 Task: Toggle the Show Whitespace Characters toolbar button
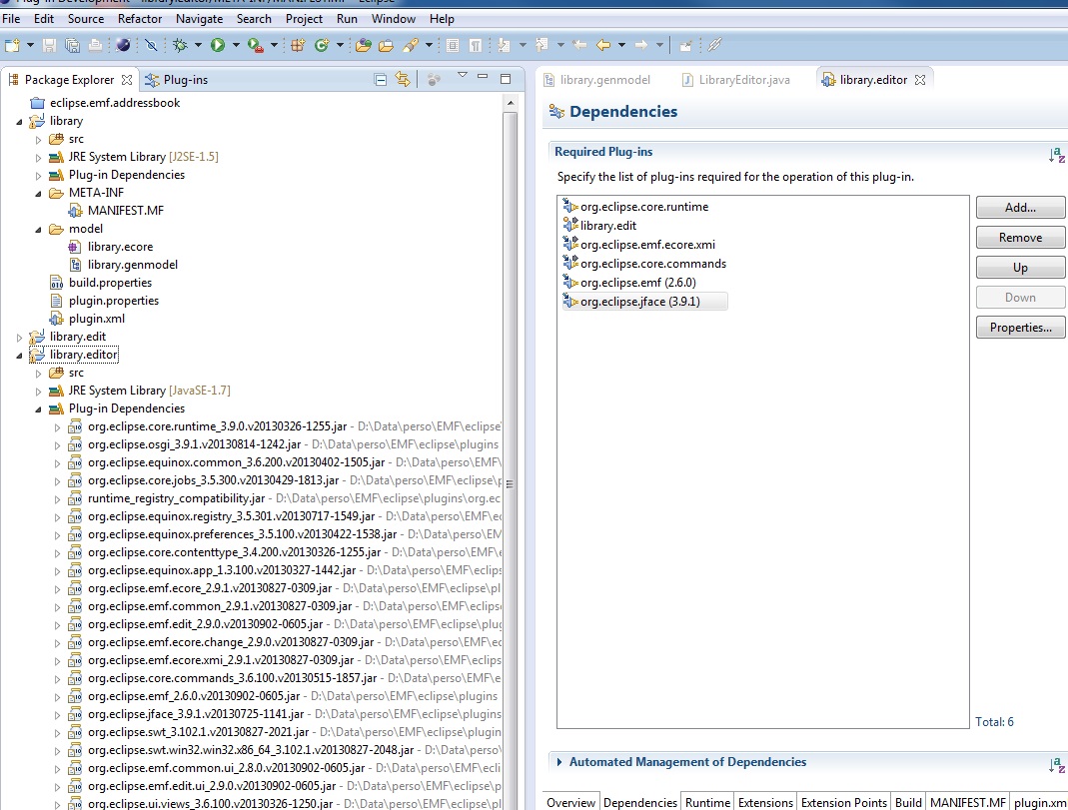(476, 46)
